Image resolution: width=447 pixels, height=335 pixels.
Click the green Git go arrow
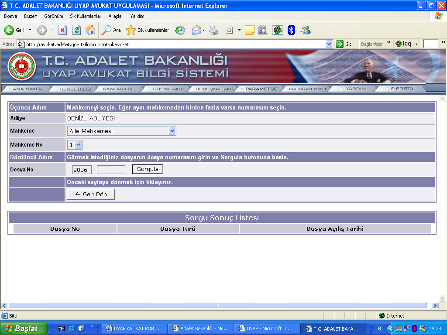point(339,44)
